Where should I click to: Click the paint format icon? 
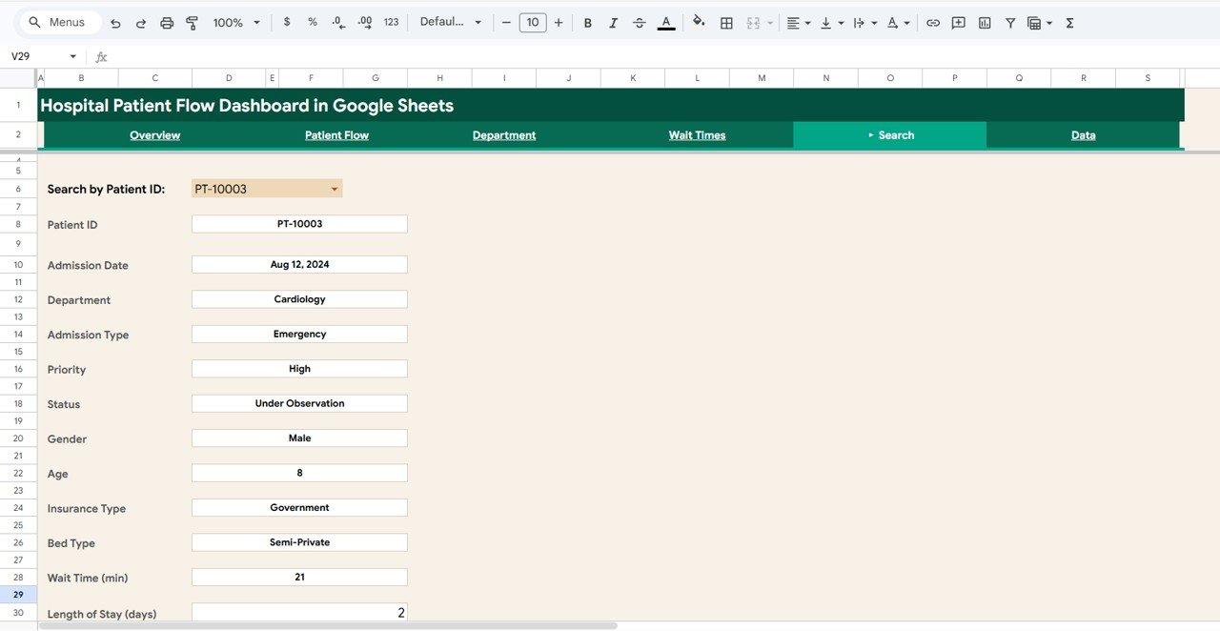[192, 23]
